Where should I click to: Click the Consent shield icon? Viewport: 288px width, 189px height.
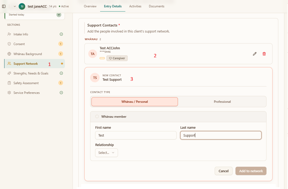tap(9, 44)
